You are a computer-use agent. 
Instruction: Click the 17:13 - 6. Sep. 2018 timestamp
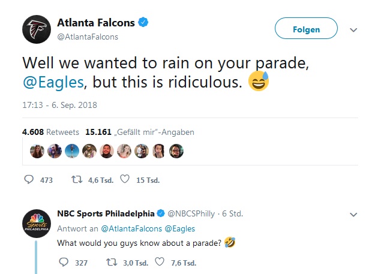(x=59, y=105)
